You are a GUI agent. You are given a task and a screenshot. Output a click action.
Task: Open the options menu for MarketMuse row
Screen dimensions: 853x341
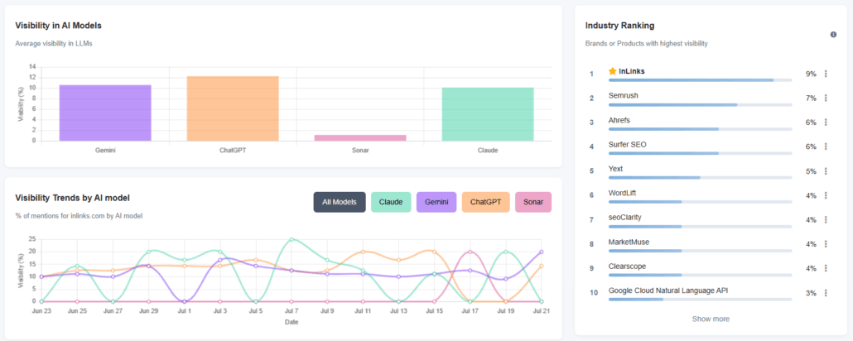(826, 244)
